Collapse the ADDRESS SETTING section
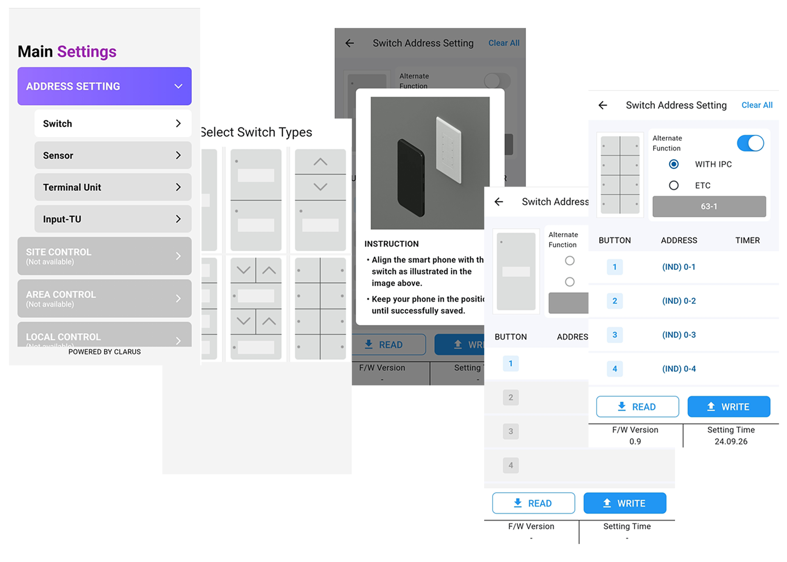 (x=104, y=86)
